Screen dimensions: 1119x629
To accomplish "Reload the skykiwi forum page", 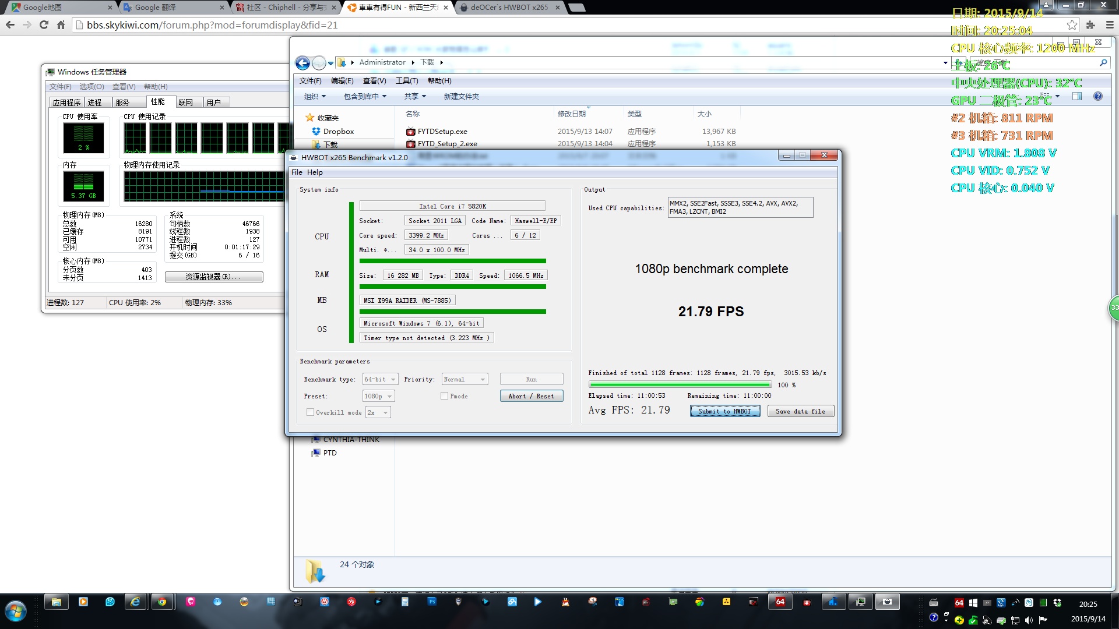I will point(44,25).
